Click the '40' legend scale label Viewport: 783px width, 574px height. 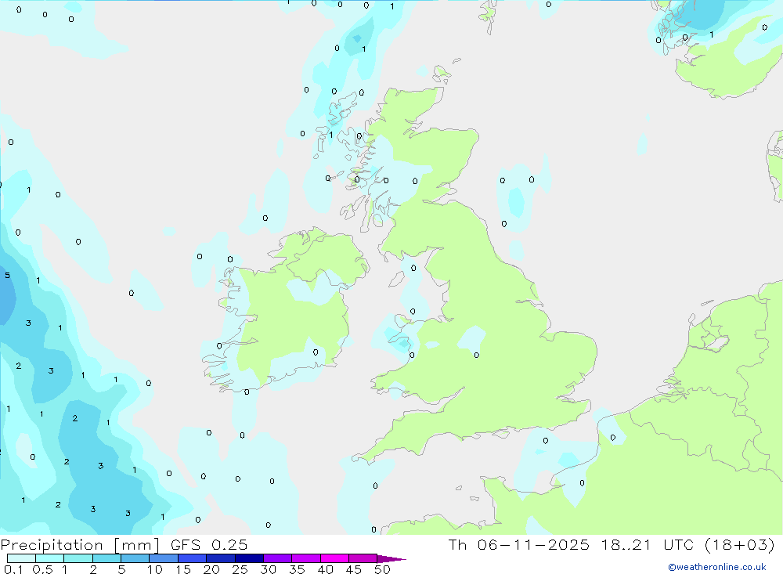tap(325, 569)
